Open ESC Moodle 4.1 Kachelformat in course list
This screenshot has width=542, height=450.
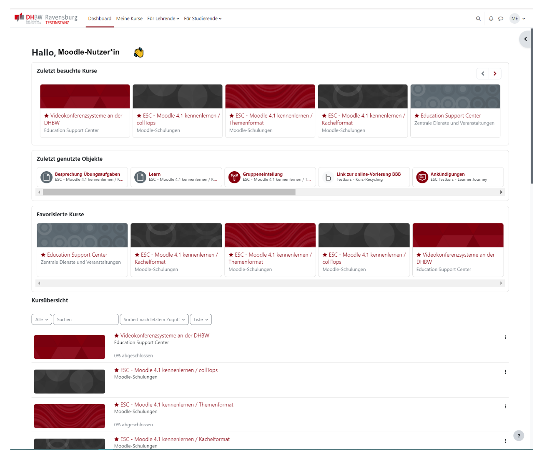tap(175, 439)
